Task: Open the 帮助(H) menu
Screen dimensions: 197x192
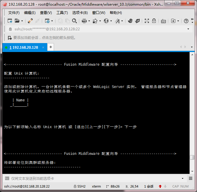Action: [x=116, y=13]
